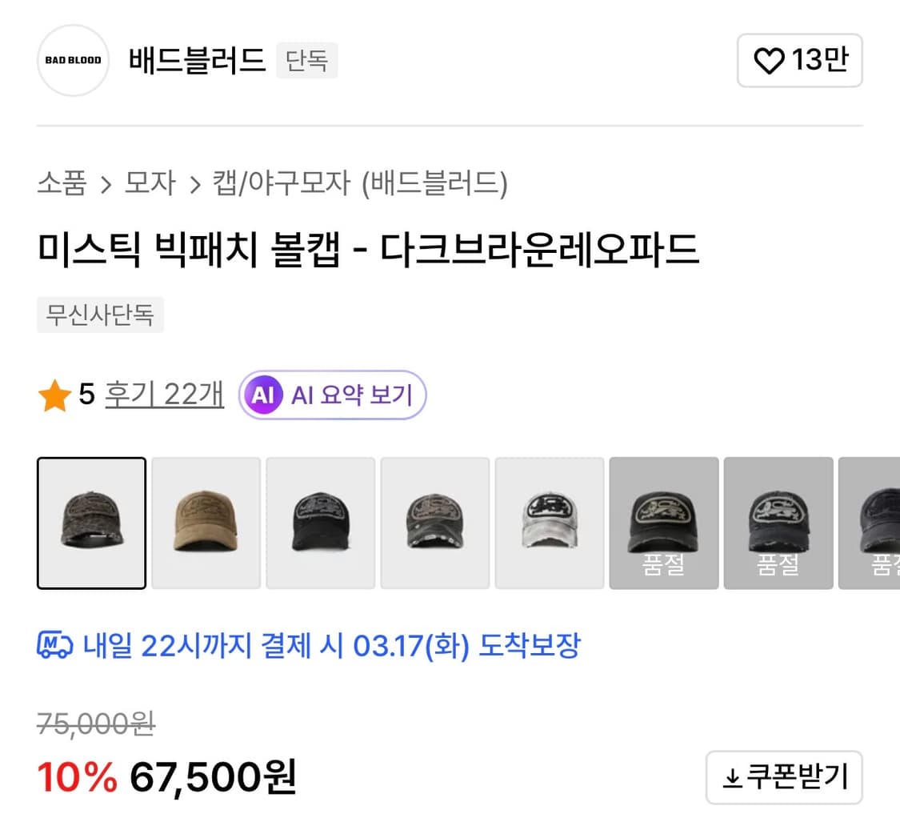The image size is (900, 838).
Task: Select the beige cap color thumbnail
Action: (x=205, y=522)
